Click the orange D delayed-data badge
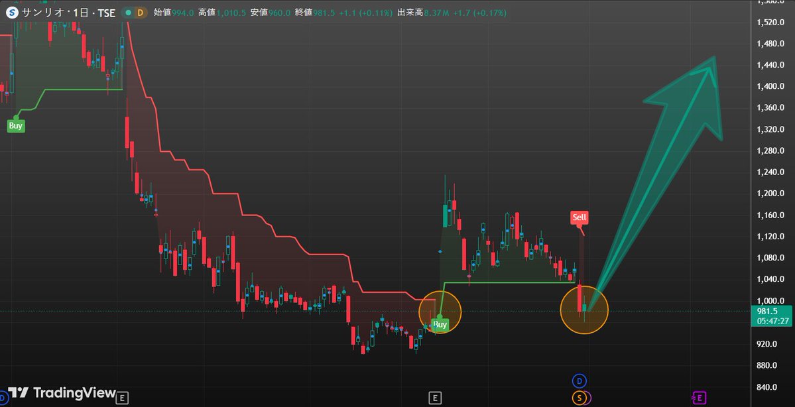Screen dimensions: 795x407 [141, 13]
